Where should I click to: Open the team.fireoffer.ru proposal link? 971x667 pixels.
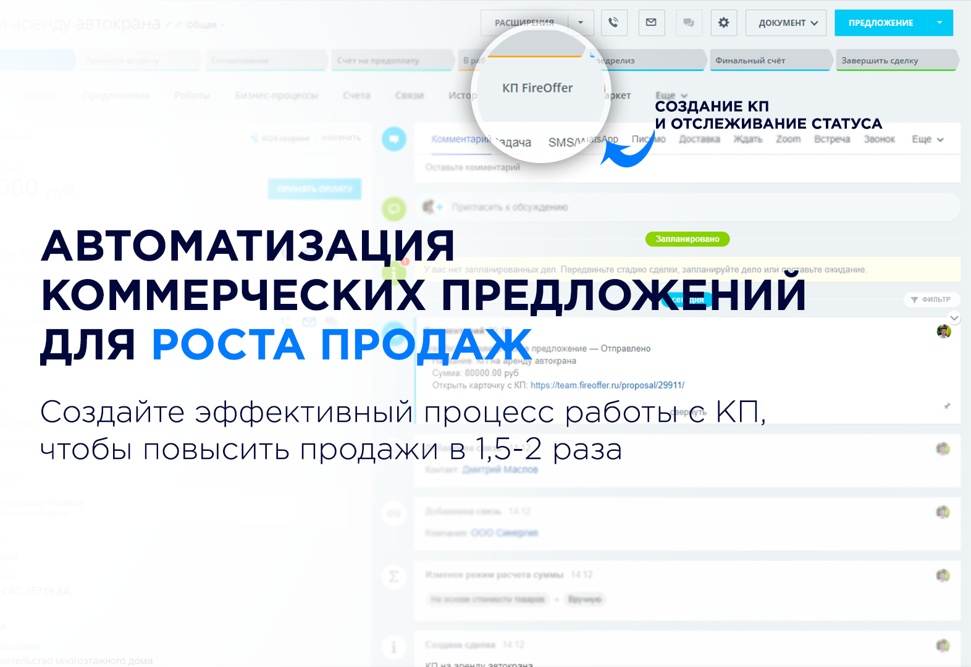[607, 385]
